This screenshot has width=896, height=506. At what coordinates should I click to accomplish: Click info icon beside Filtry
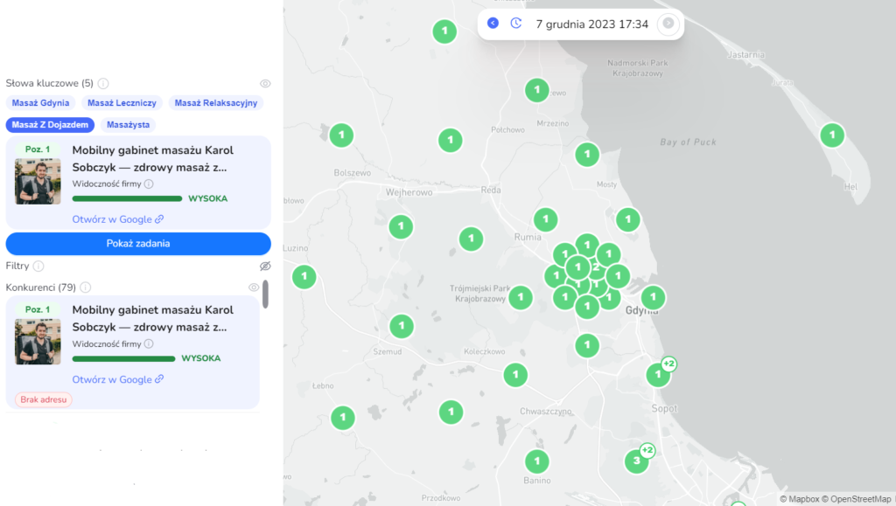38,266
